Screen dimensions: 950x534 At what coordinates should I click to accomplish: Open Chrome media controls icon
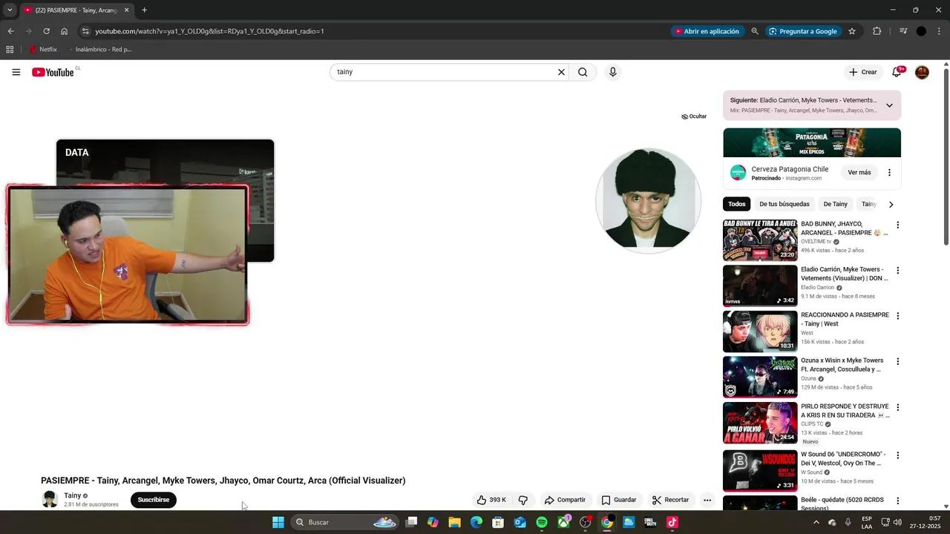coord(903,31)
